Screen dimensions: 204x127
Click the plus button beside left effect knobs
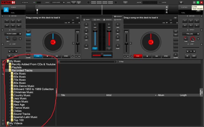coord(20,39)
